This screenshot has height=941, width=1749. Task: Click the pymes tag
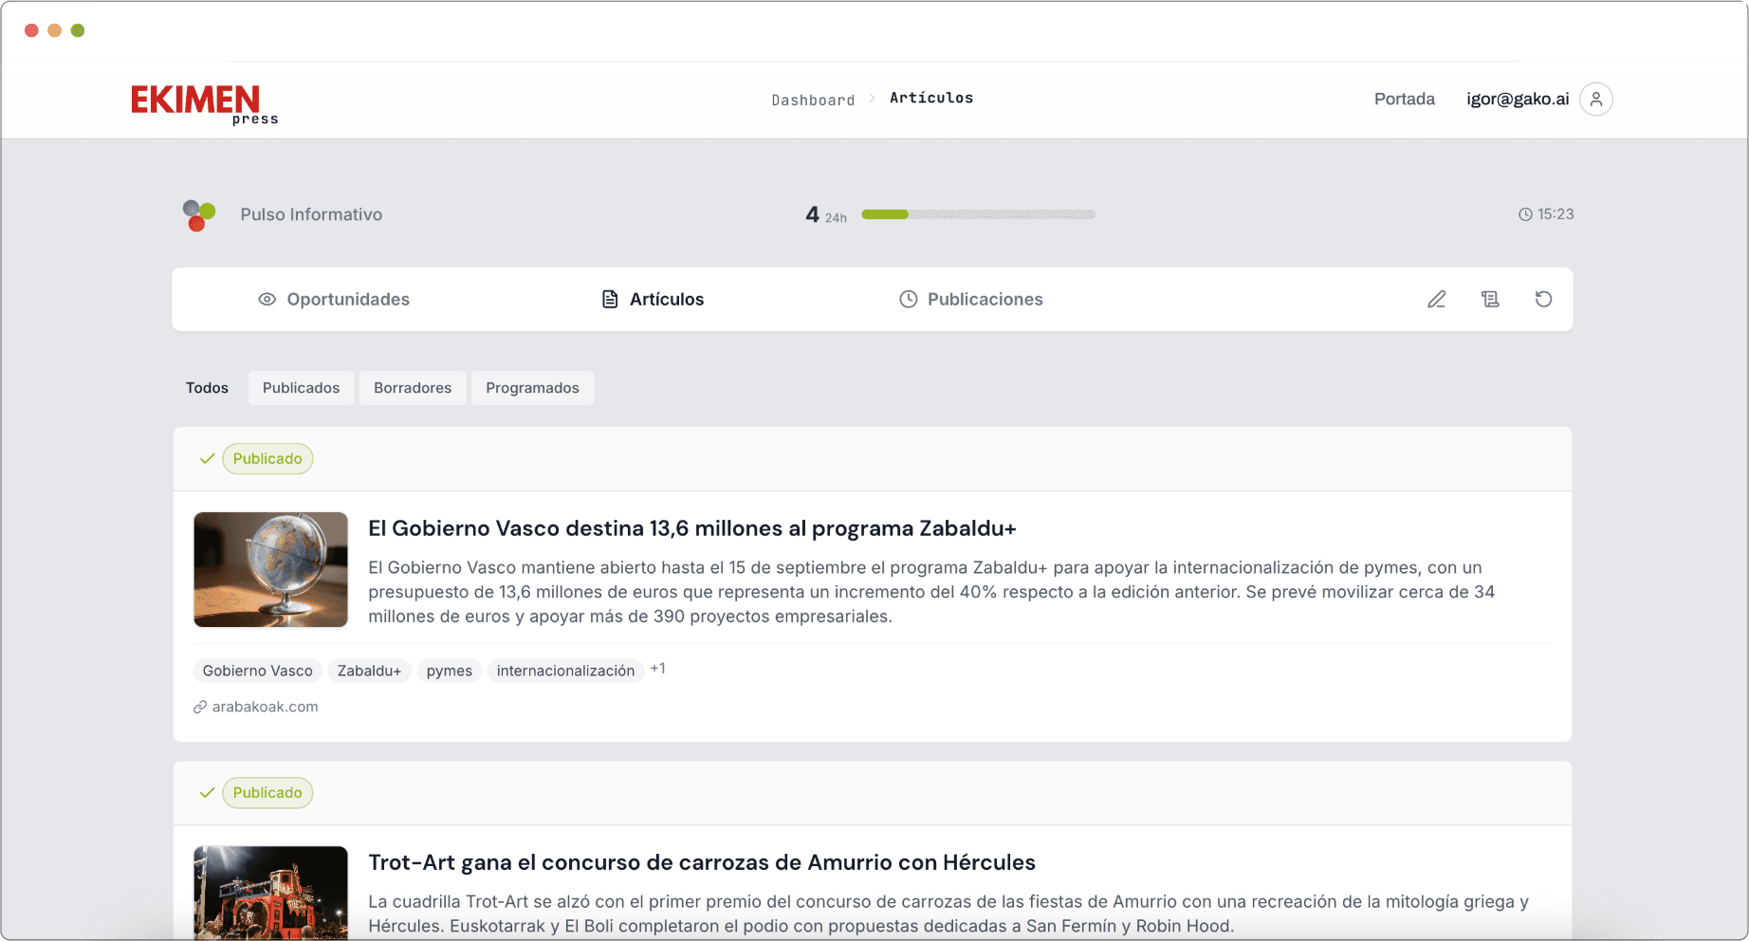450,672
